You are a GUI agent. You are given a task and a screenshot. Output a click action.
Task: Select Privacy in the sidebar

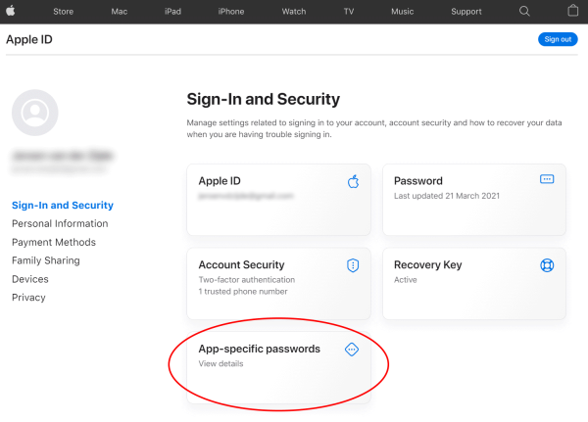pos(28,298)
